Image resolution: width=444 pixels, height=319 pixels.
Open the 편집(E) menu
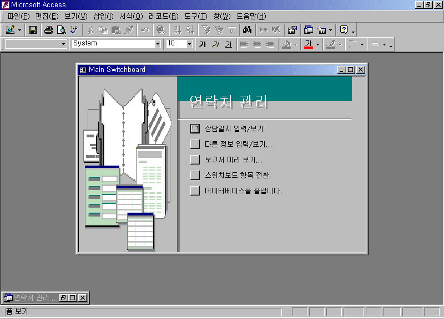click(47, 17)
